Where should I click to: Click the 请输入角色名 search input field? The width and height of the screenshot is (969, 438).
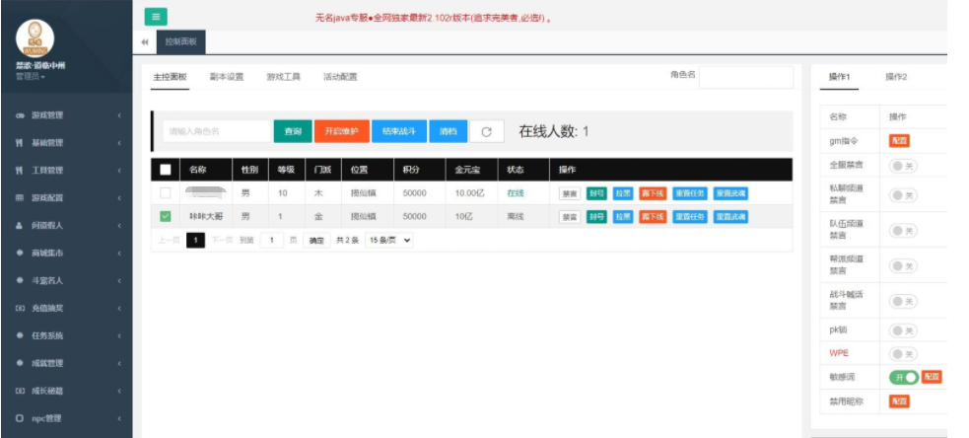point(216,131)
